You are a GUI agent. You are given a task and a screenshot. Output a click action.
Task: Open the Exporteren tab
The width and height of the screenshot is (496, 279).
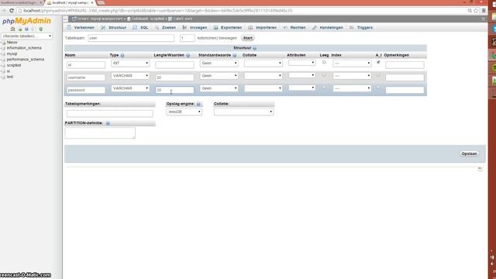pos(228,28)
